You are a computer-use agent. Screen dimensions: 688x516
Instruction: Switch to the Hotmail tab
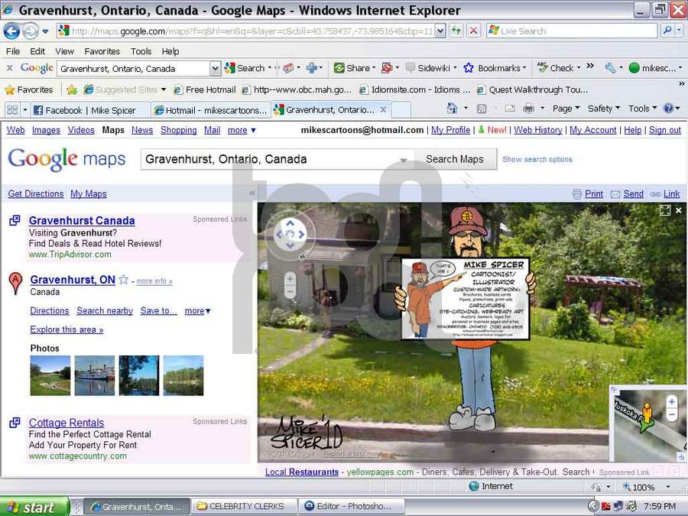[211, 110]
